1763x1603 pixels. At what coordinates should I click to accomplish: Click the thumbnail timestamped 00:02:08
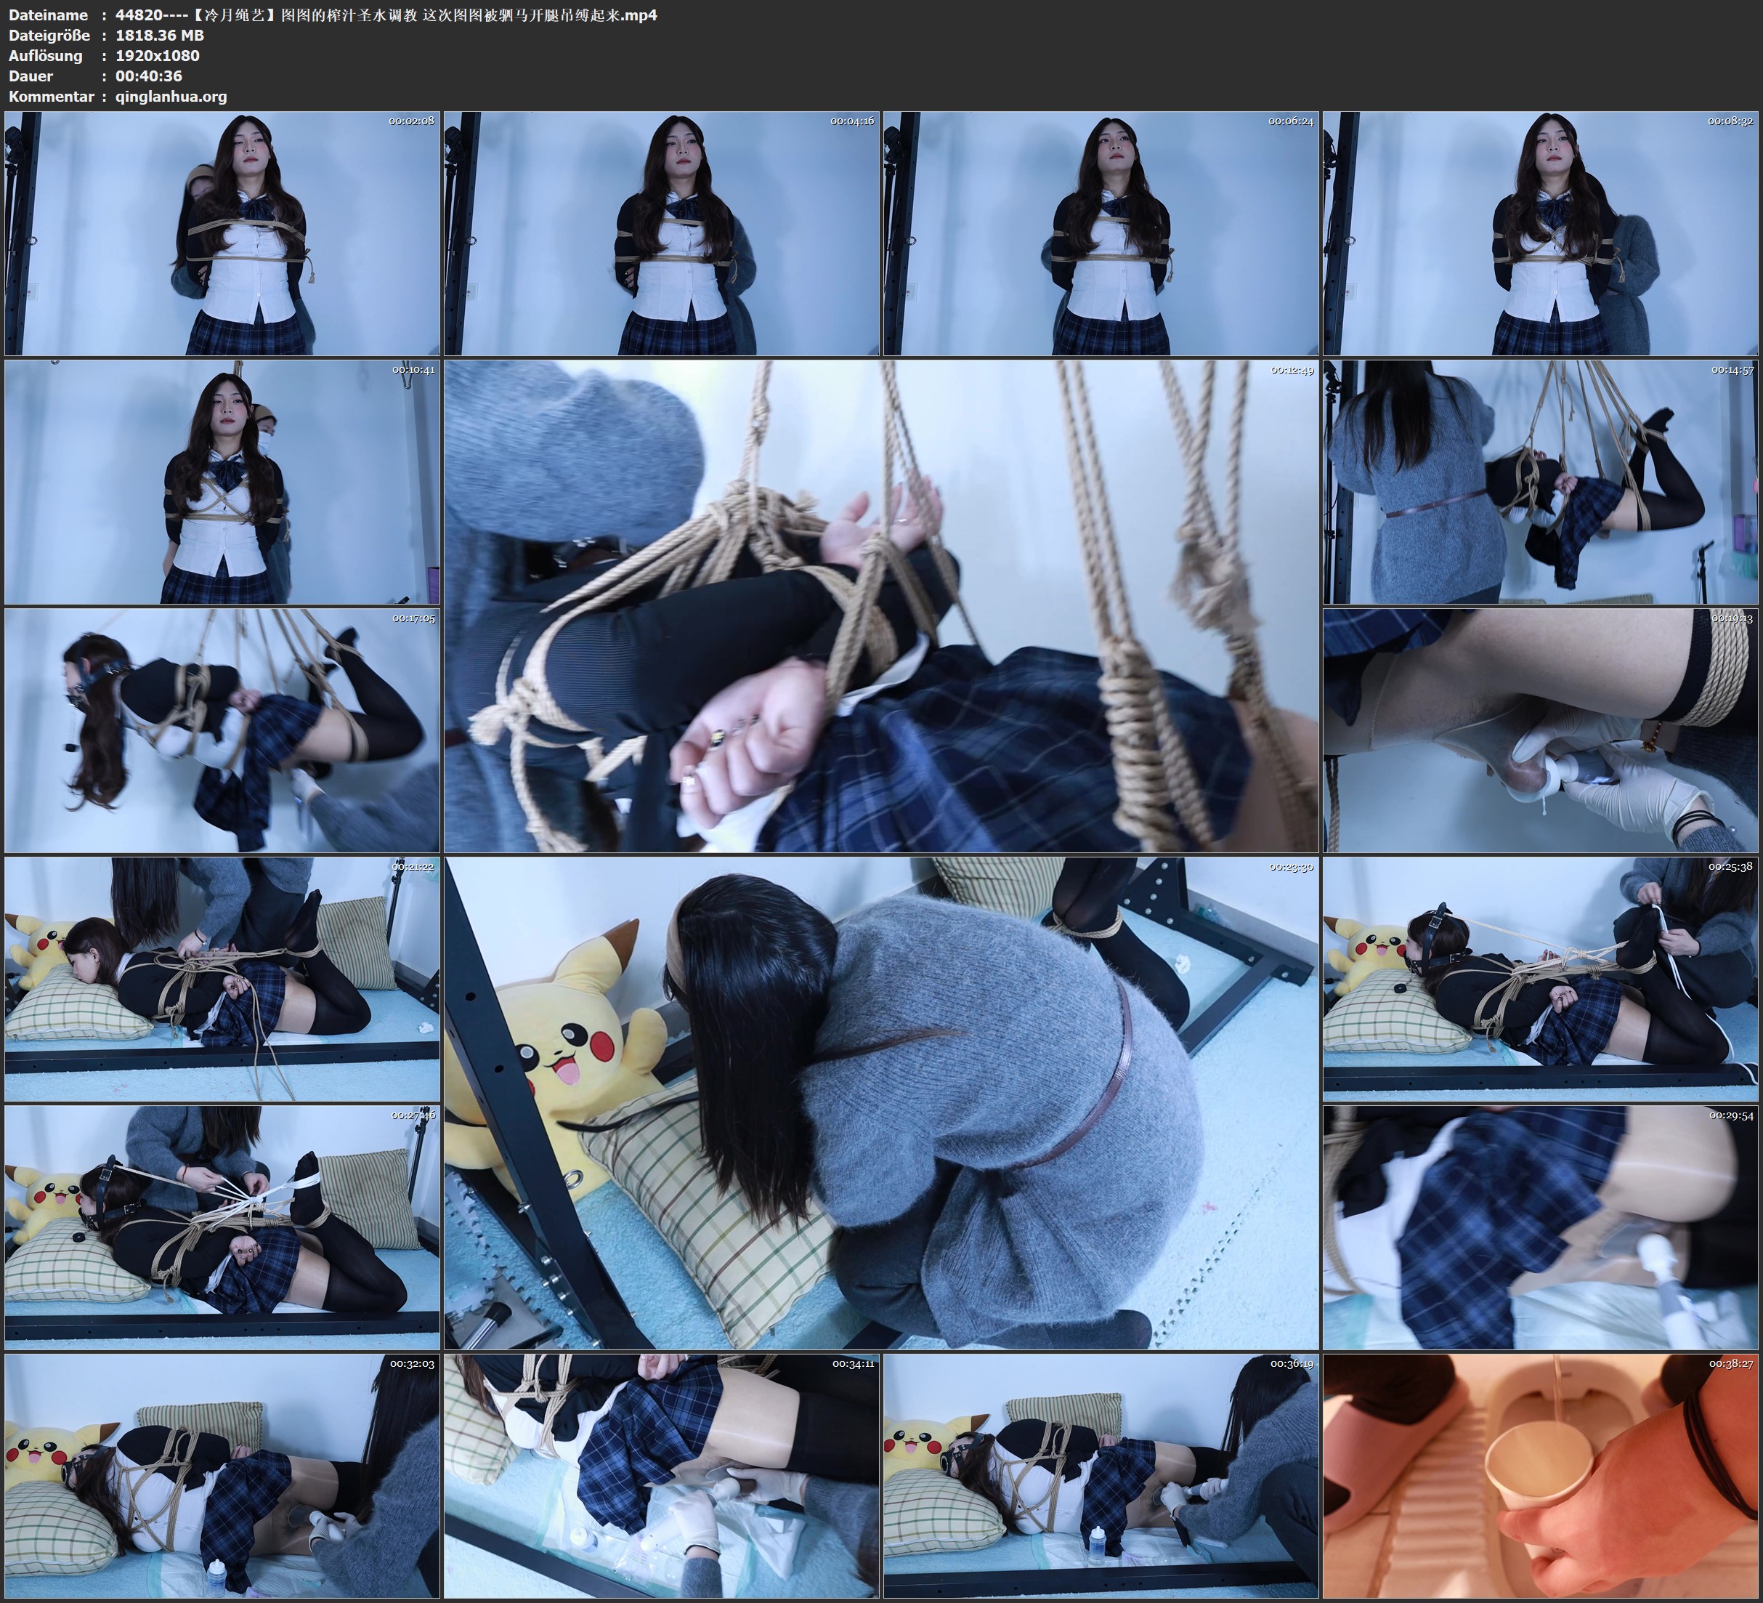tap(222, 233)
